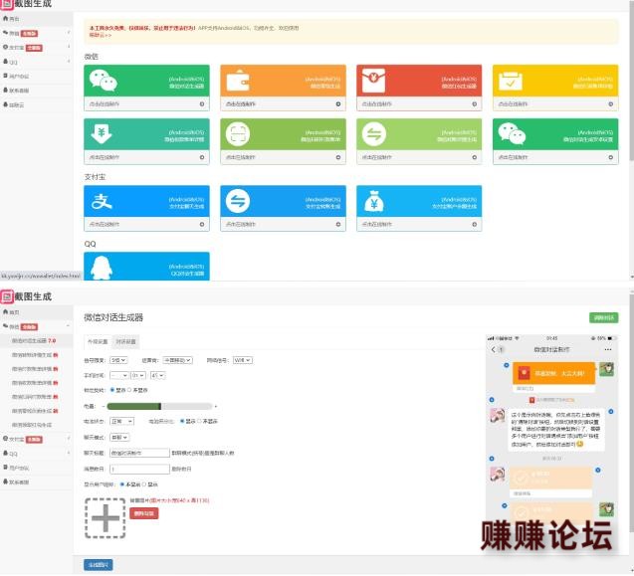Open three-dots menu in the phone preview header
The height and width of the screenshot is (576, 634).
[608, 349]
